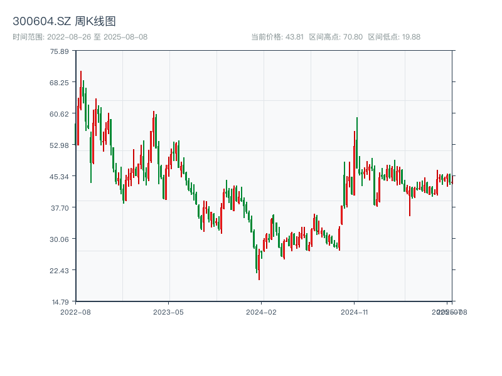Image resolution: width=502 pixels, height=376 pixels.
Task: Click the 2022-08 x-axis date label
Action: [75, 311]
